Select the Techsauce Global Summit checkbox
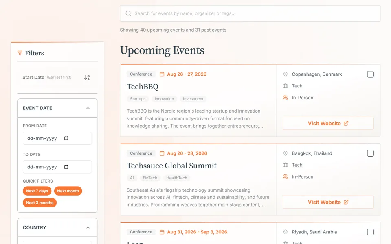 (370, 153)
